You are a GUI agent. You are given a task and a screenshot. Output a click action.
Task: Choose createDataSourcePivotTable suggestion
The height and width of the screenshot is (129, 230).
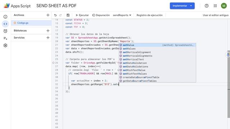[x=157, y=77]
